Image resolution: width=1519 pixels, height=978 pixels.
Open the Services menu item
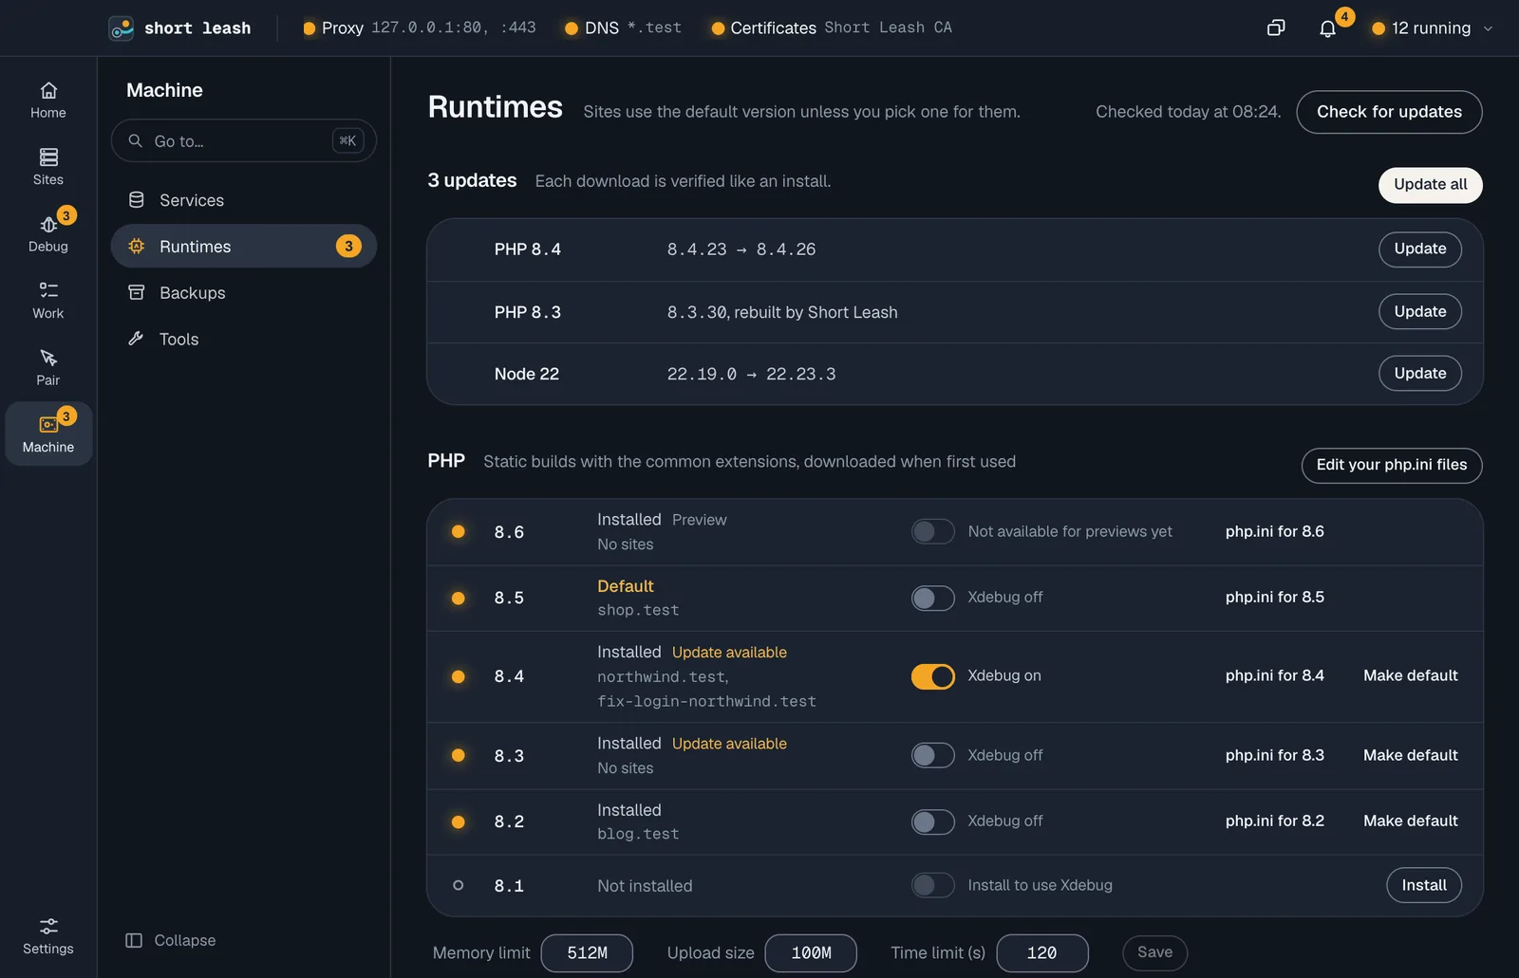[244, 200]
